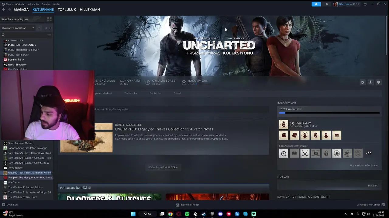Go to the KÜTÜPHANE tab
The width and height of the screenshot is (389, 218).
click(x=43, y=10)
